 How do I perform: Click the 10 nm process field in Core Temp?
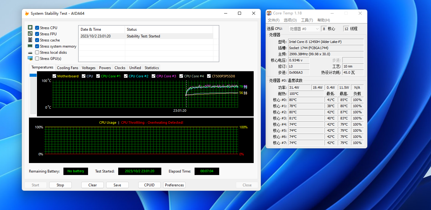[x=353, y=66]
